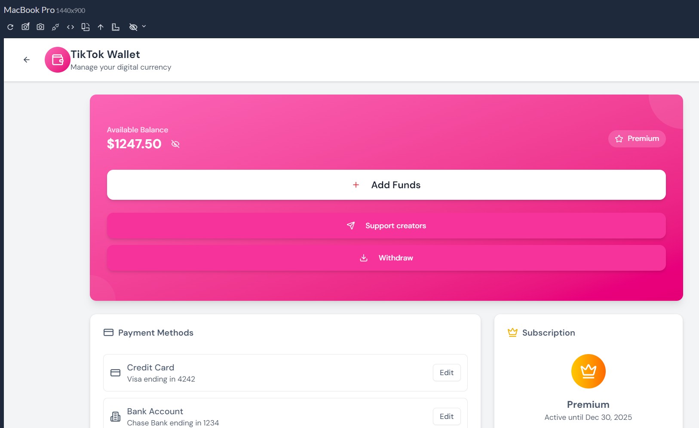This screenshot has width=699, height=428.
Task: Click the Premium star badge
Action: [637, 139]
